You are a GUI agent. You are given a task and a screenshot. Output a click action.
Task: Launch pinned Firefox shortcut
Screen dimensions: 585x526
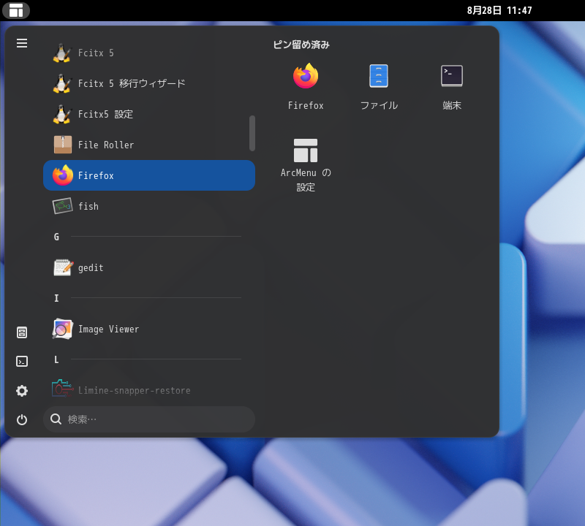[306, 86]
